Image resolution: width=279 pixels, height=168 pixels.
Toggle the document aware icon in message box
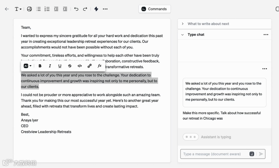tap(251, 154)
